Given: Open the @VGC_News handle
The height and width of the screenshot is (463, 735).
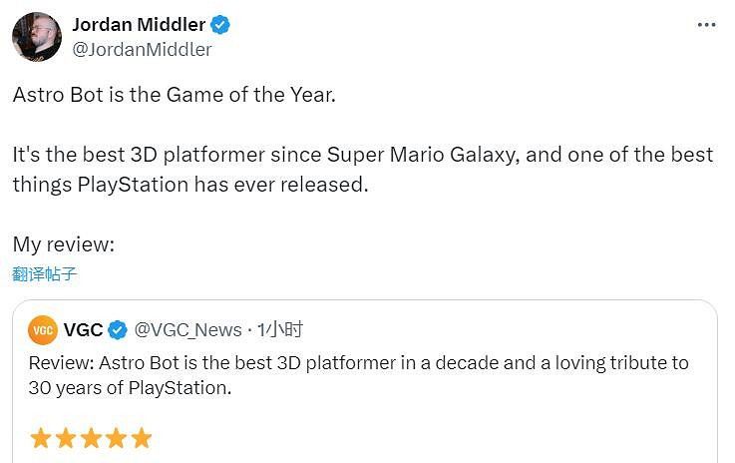Looking at the screenshot, I should 187,330.
